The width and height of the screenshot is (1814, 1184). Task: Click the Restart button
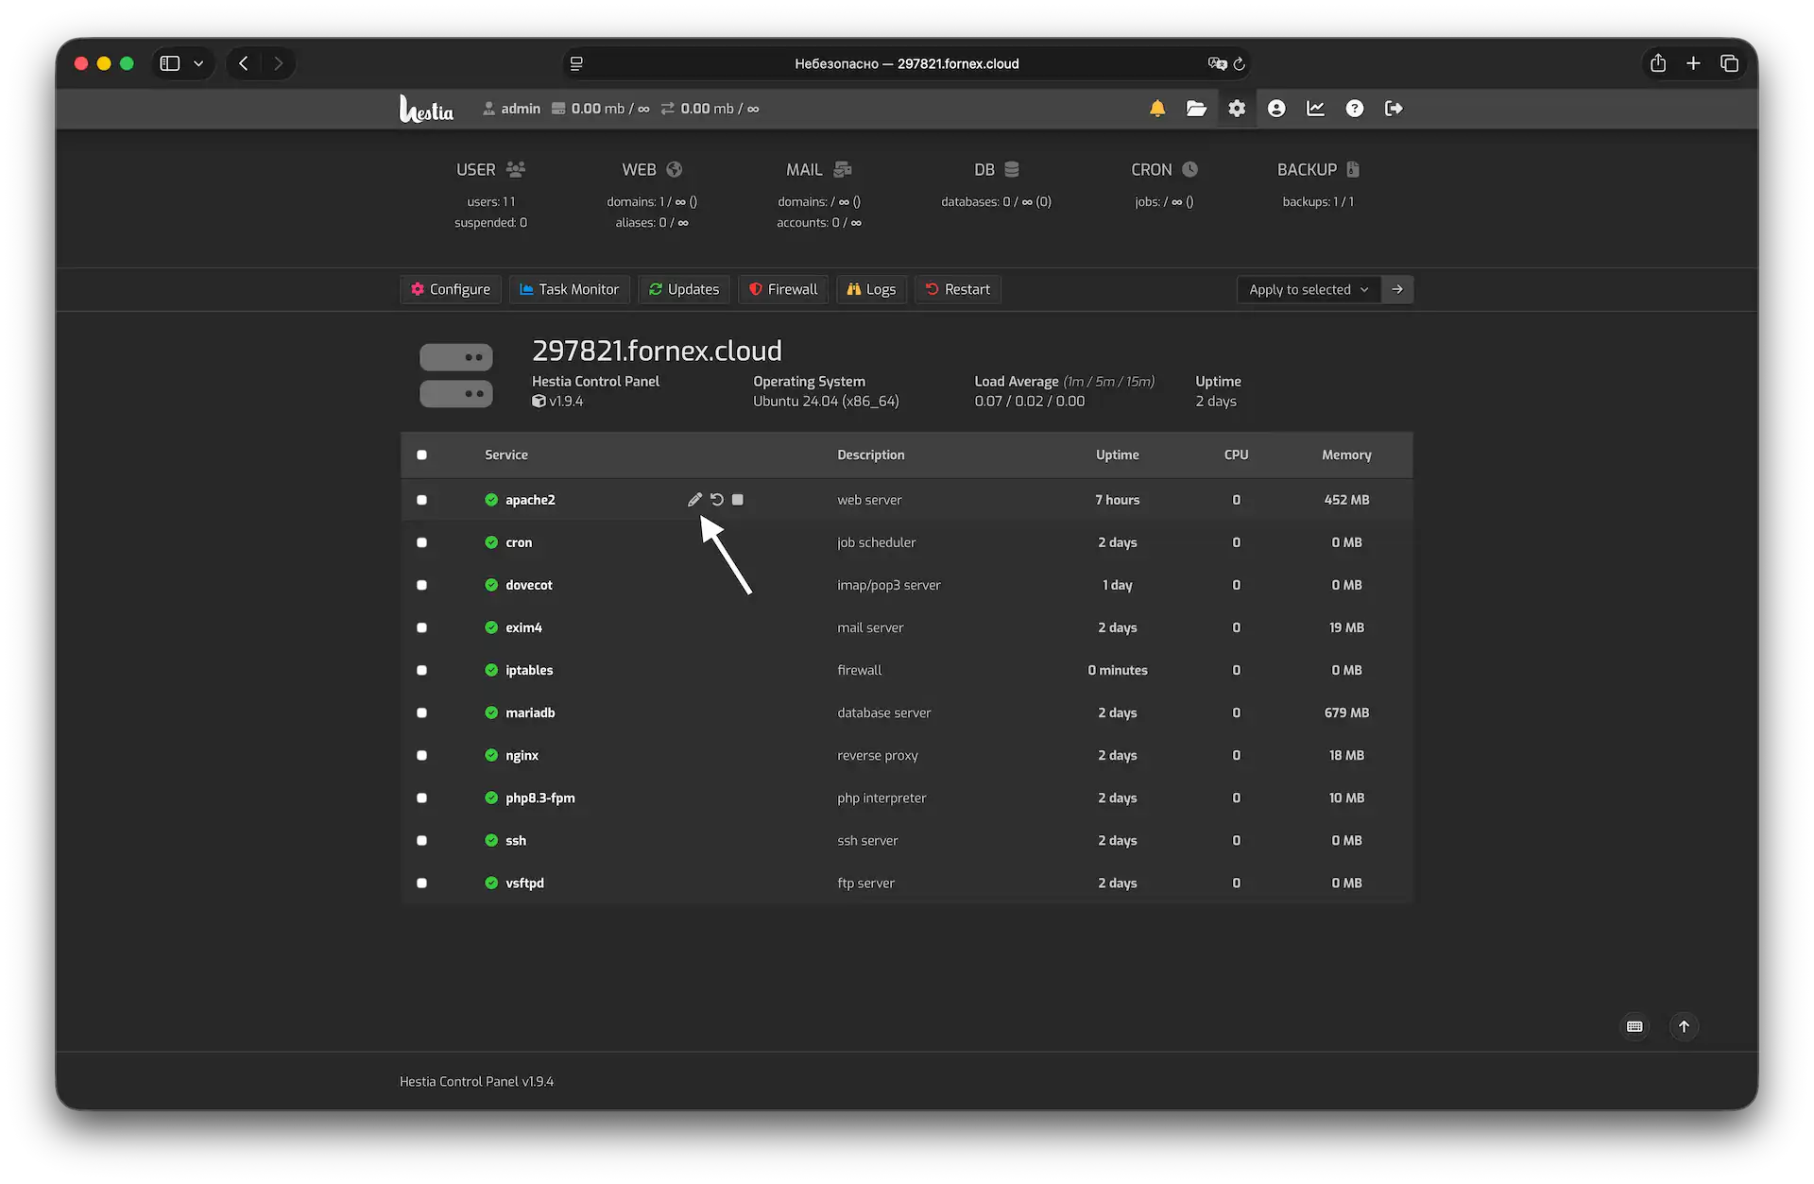(958, 289)
